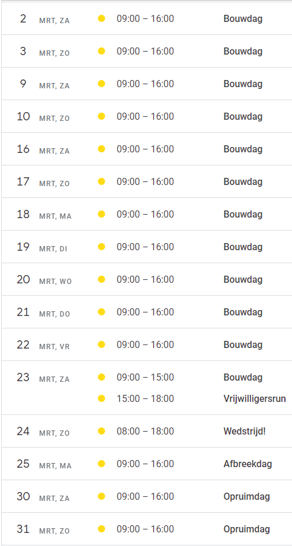Open the Afbreekdag event on 25 March

pyautogui.click(x=247, y=464)
